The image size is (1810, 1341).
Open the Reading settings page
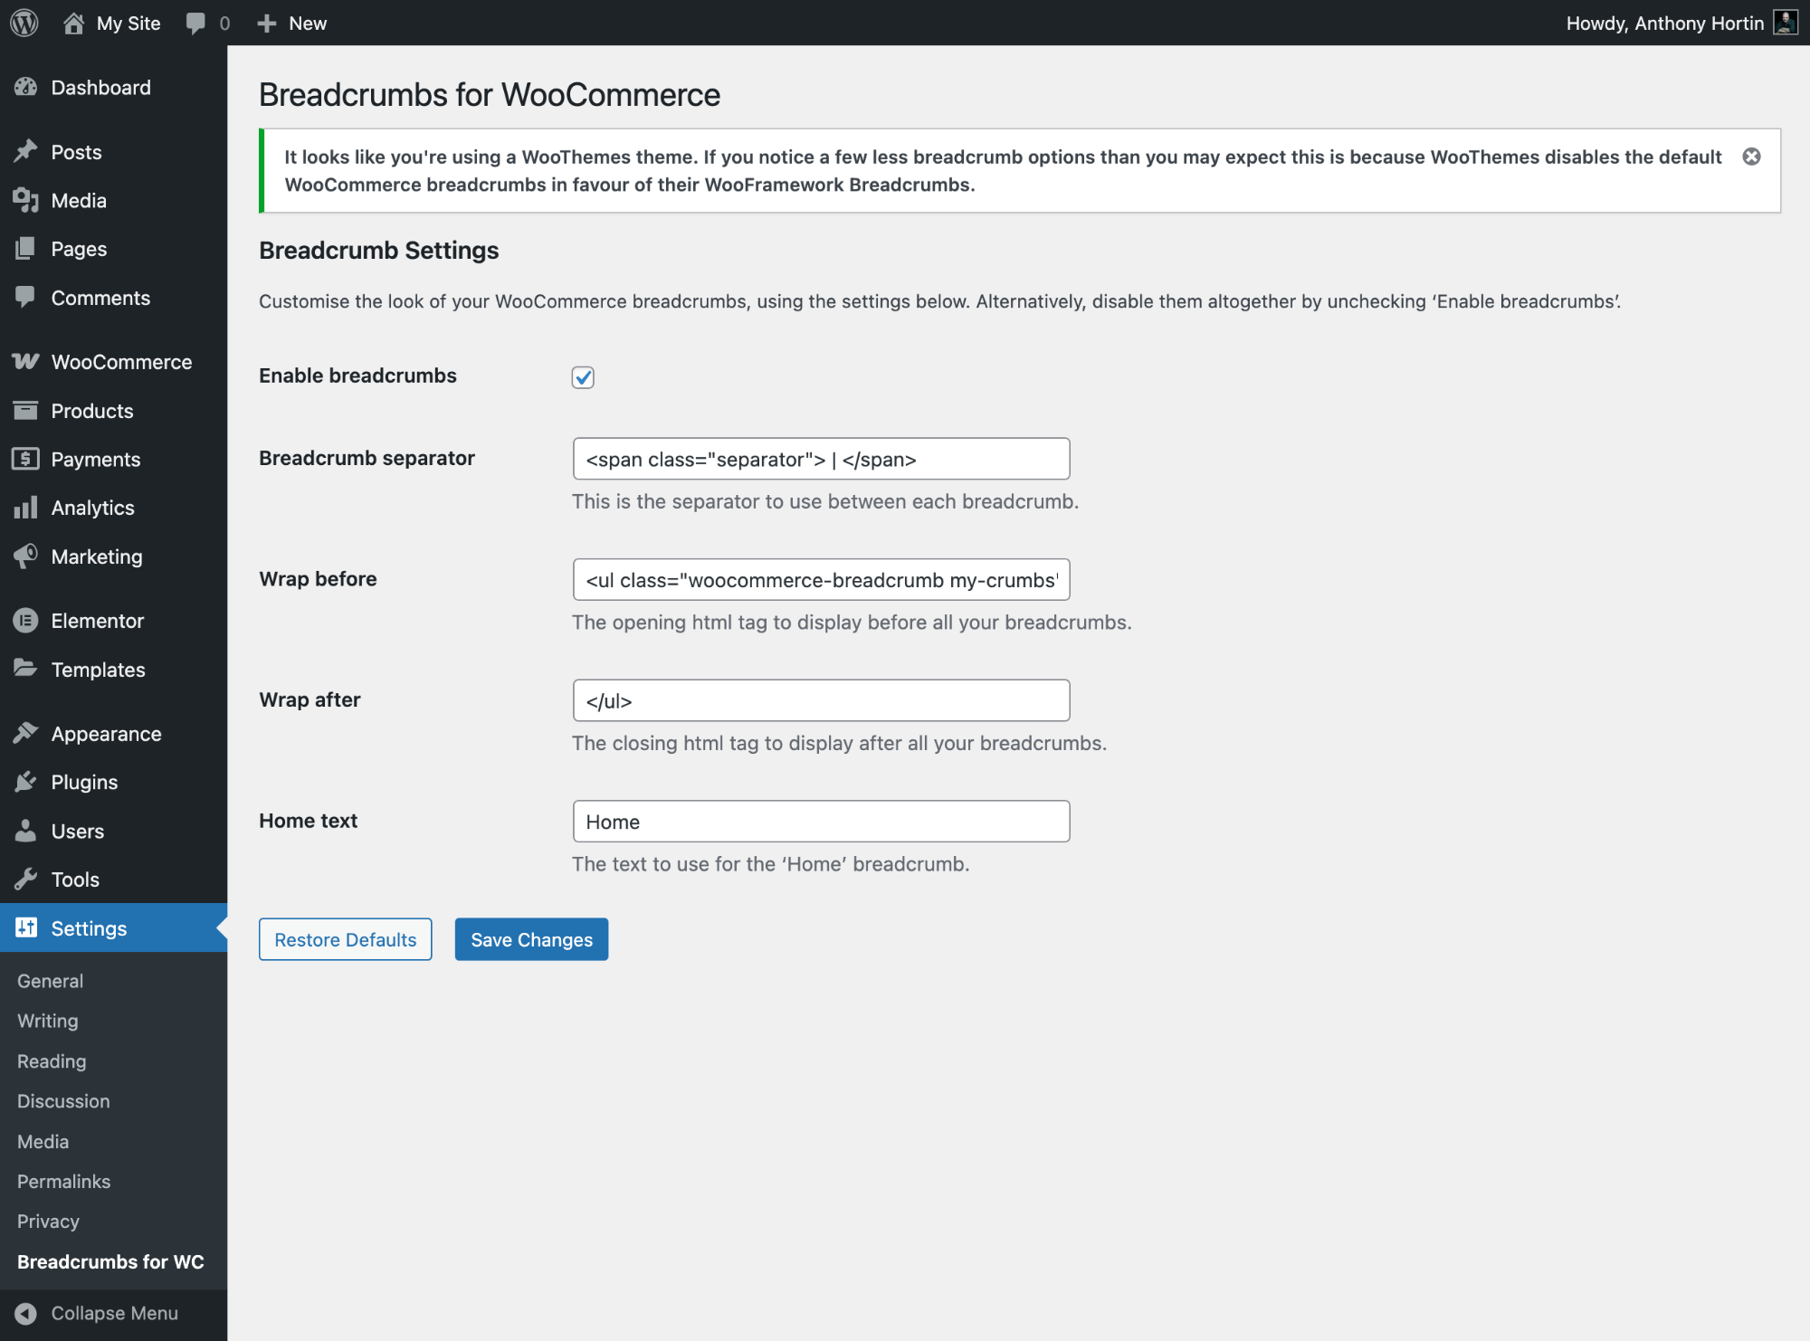pos(51,1060)
